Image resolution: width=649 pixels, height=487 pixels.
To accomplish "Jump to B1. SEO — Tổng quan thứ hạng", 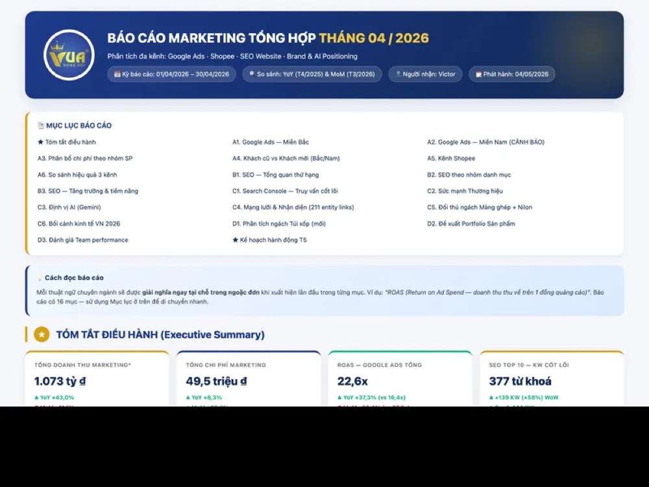I will tap(276, 175).
